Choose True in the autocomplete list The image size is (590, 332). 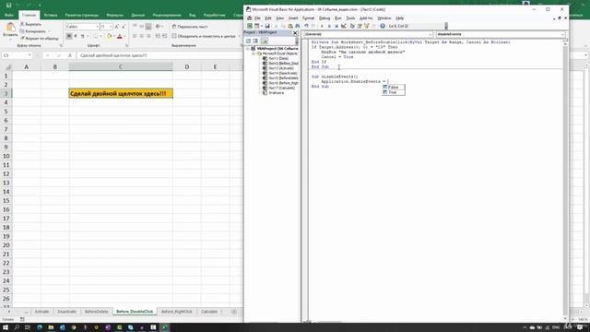pyautogui.click(x=394, y=92)
